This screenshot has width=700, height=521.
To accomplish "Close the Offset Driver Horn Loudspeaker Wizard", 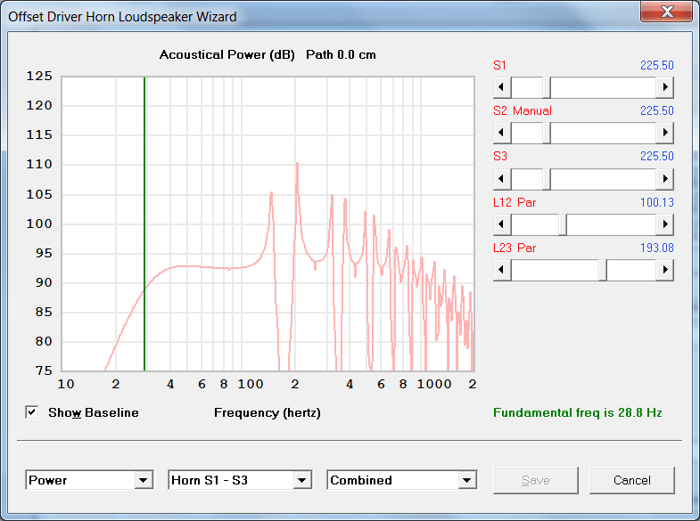I will (666, 12).
